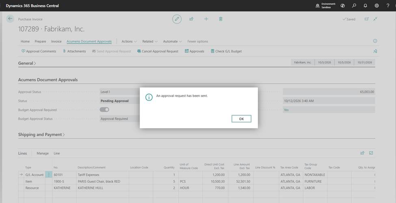Open page in new window icon
Viewport: 396px width, 203px height.
[x=366, y=19]
